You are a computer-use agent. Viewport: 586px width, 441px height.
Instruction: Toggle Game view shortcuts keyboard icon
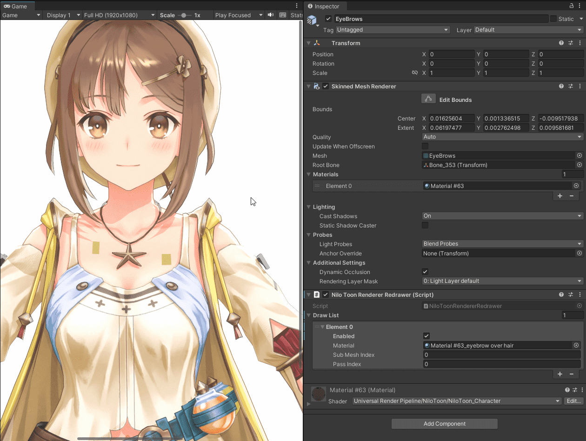click(283, 15)
